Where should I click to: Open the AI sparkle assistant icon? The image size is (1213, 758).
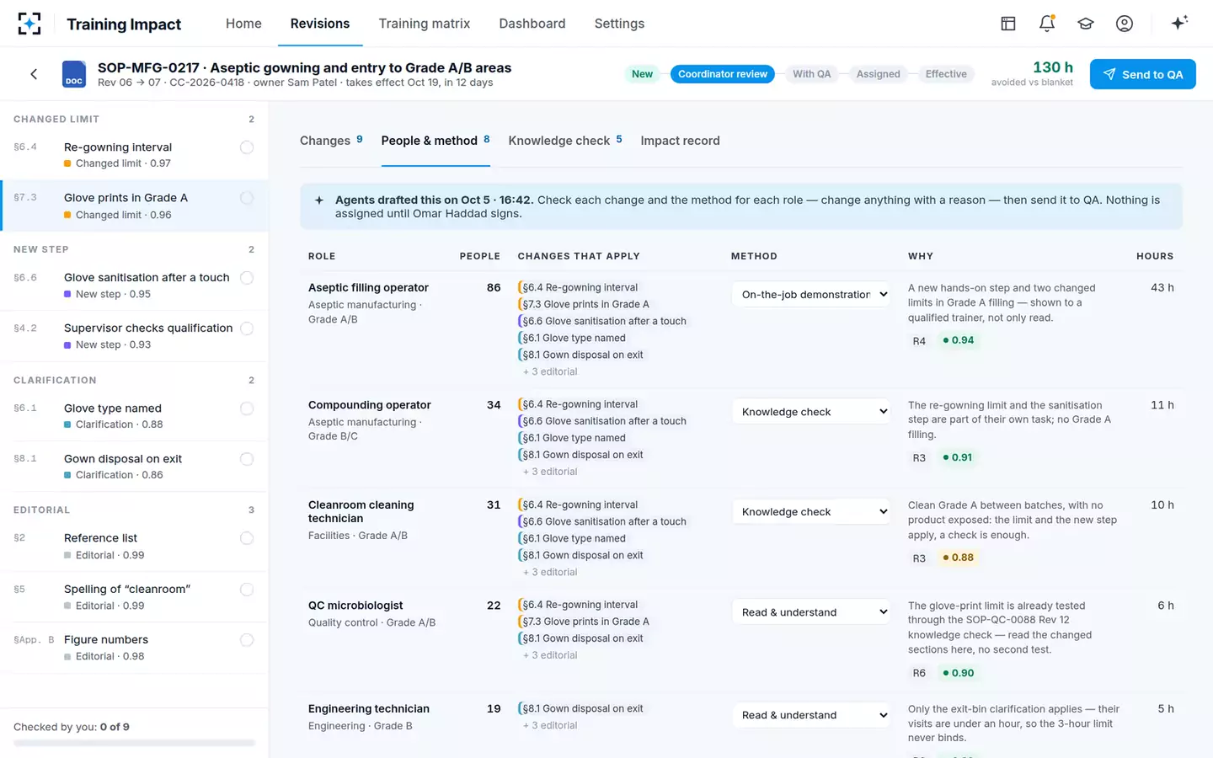1179,23
